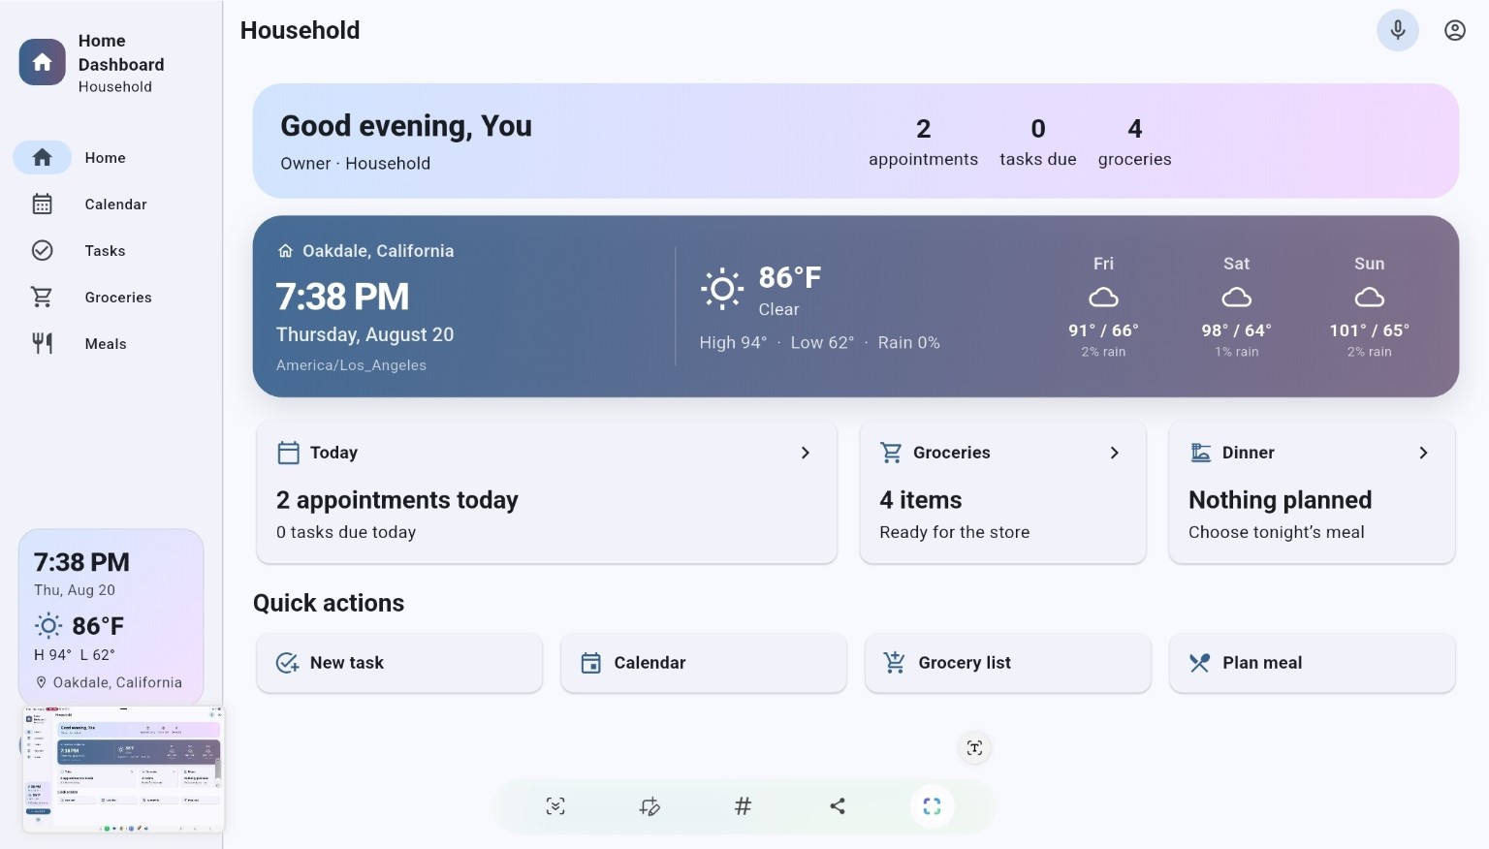Tap the microphone voice input icon
Viewport: 1489px width, 849px height.
[1398, 30]
